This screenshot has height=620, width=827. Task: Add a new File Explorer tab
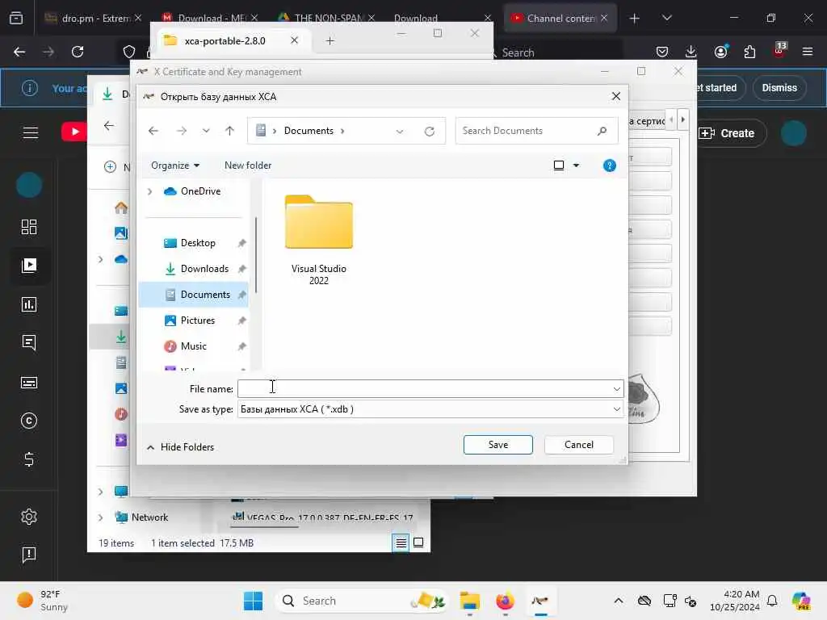point(330,40)
